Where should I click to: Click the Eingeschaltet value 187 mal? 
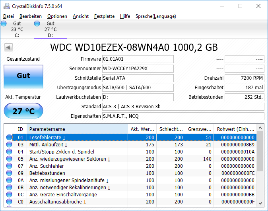(245, 88)
